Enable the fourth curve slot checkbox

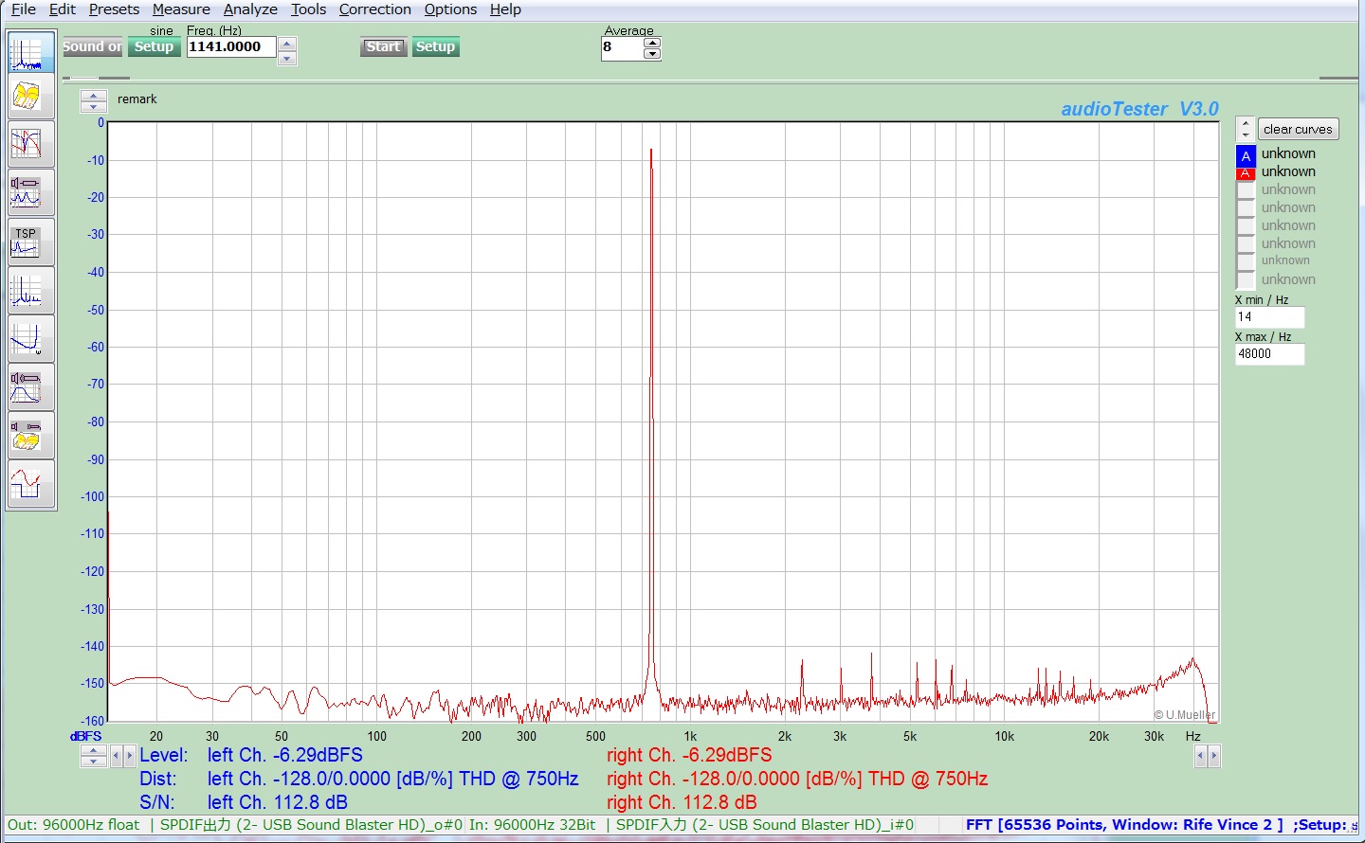(1246, 208)
